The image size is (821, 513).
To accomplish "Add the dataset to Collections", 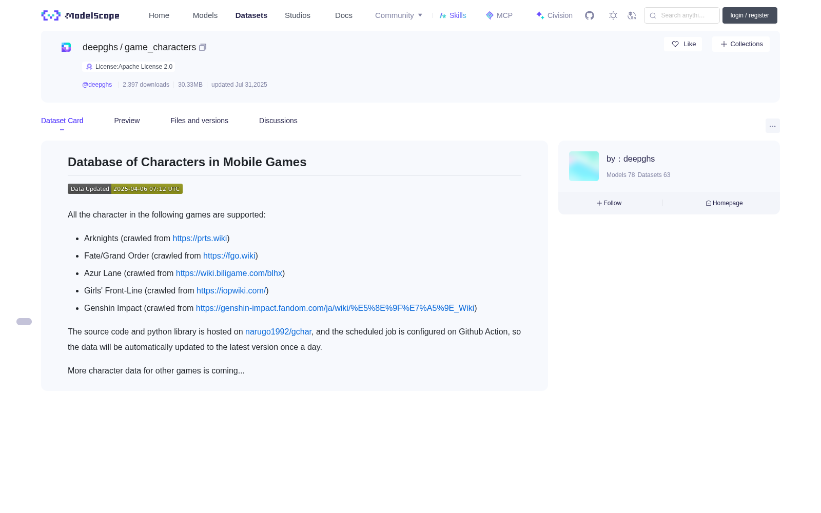I will [741, 44].
